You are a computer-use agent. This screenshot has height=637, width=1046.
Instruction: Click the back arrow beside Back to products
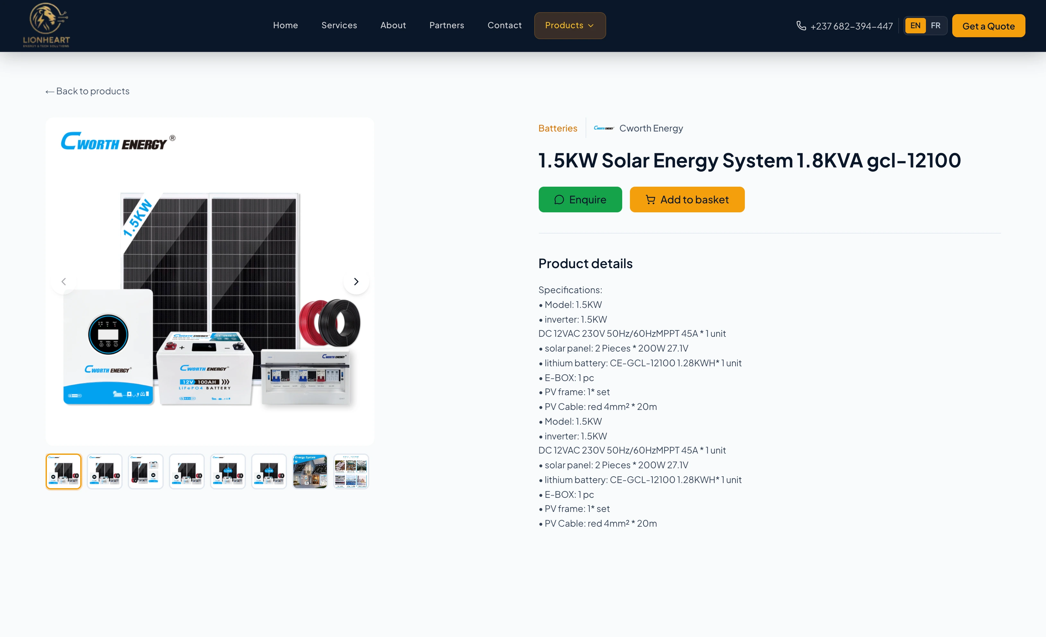[x=50, y=91]
